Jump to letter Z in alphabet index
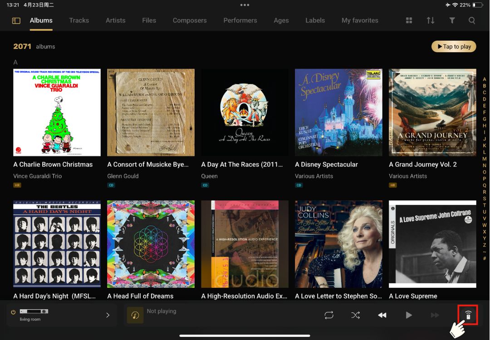 485,245
